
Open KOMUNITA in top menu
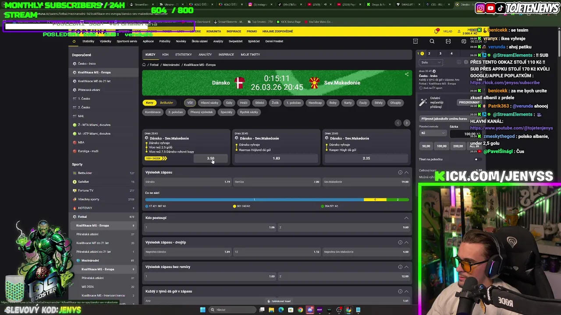click(213, 31)
